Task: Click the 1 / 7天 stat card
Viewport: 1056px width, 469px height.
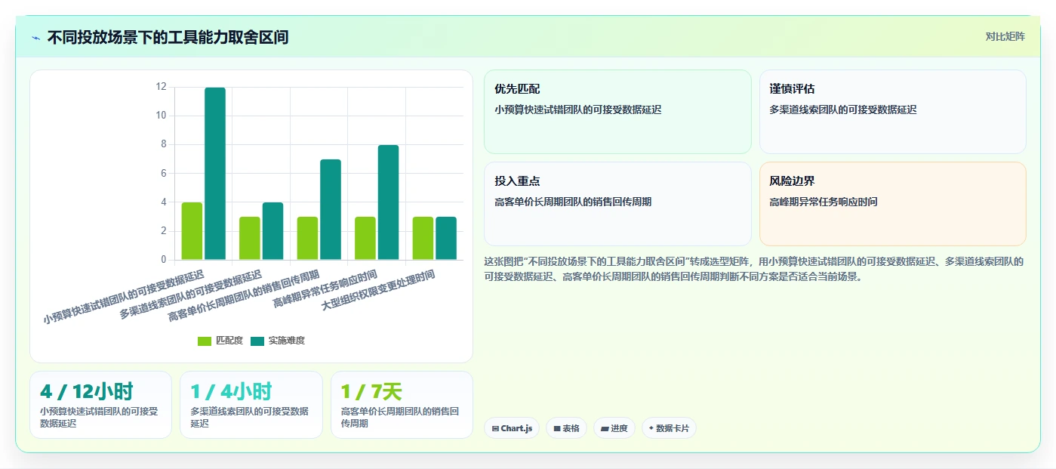Action: coord(402,405)
